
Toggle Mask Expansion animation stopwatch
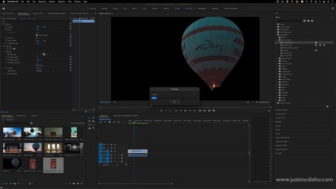point(8,62)
